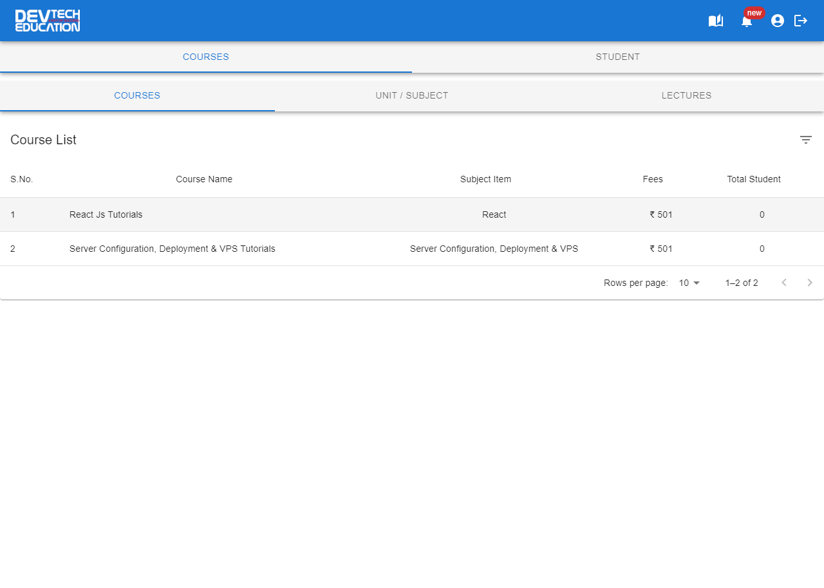824x588 pixels.
Task: Open the filter list icon
Action: [806, 140]
